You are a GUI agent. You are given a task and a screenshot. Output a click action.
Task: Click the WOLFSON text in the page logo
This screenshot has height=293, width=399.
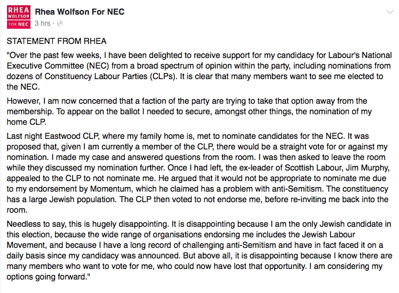(19, 16)
